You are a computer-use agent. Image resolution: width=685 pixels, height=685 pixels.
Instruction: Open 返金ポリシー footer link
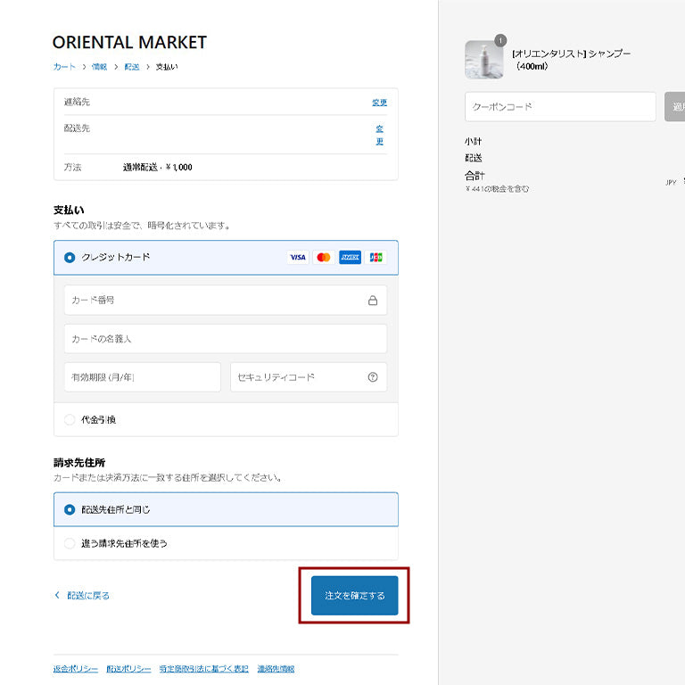pos(76,669)
